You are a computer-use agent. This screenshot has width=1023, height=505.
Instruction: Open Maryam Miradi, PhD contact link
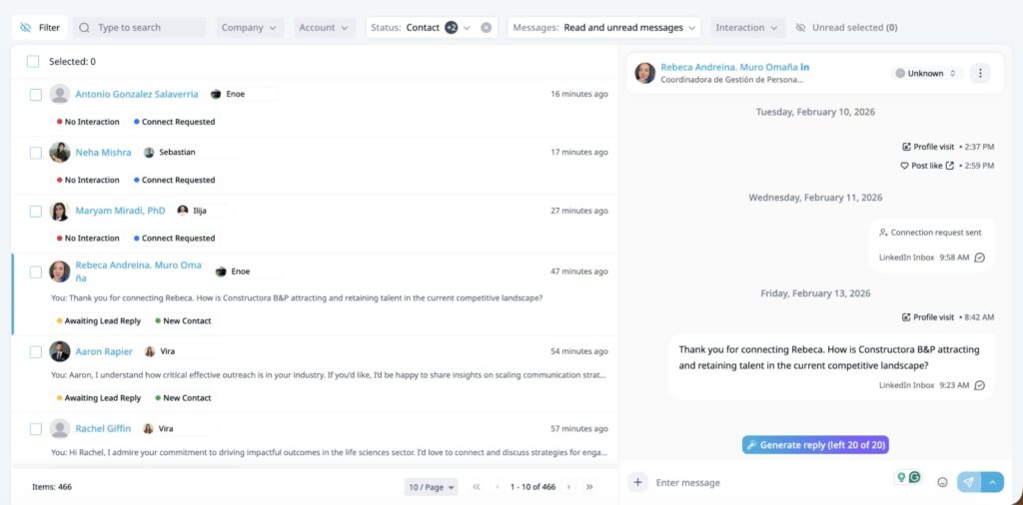point(120,211)
